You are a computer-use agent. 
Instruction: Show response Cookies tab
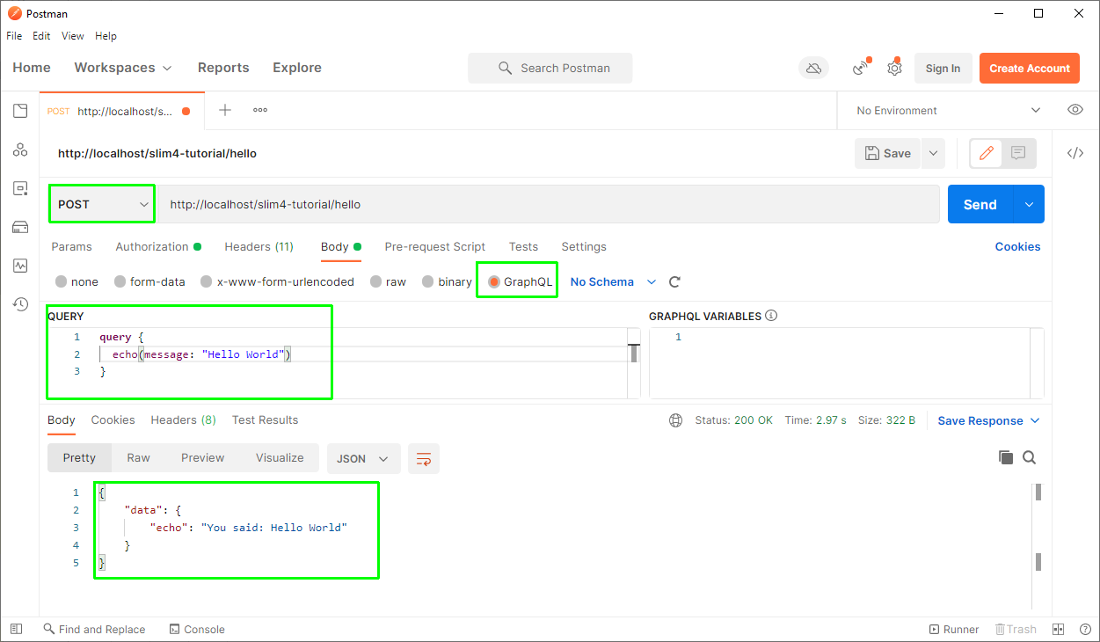tap(113, 420)
